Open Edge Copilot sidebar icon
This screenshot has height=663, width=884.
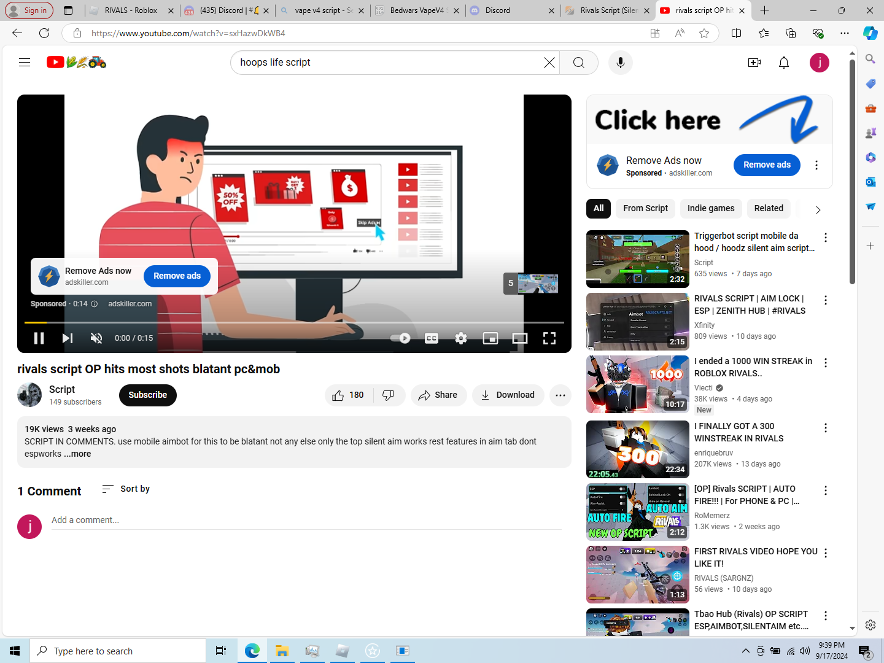click(870, 33)
